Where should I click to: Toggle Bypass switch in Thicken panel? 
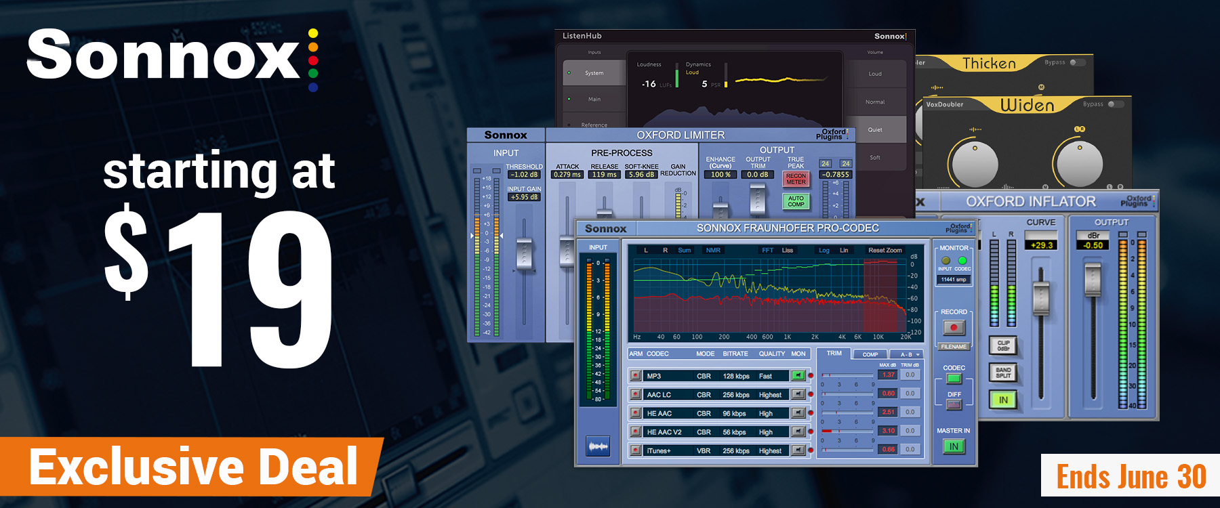click(1076, 62)
